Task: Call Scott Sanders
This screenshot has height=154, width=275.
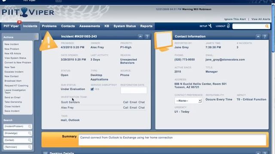Action: 125,102
